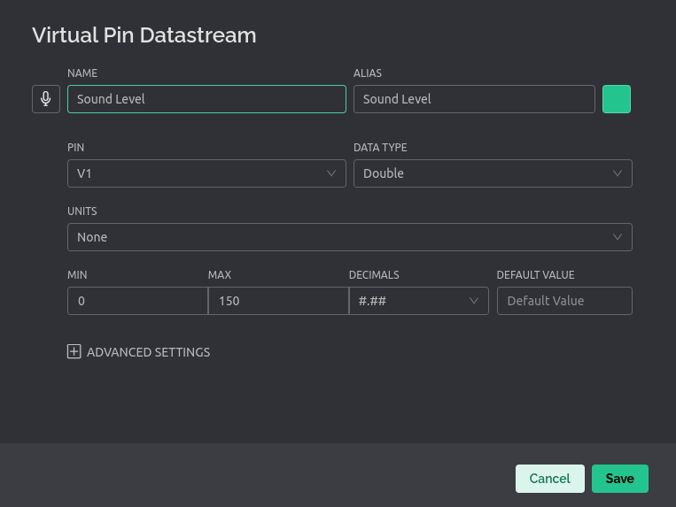
Task: Focus the Name field containing Sound Level
Action: click(x=206, y=99)
